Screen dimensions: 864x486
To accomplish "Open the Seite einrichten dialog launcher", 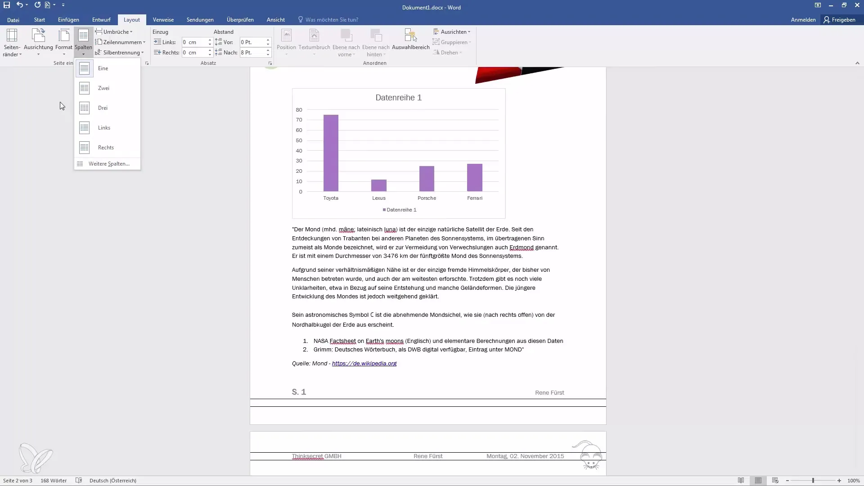I will [147, 63].
